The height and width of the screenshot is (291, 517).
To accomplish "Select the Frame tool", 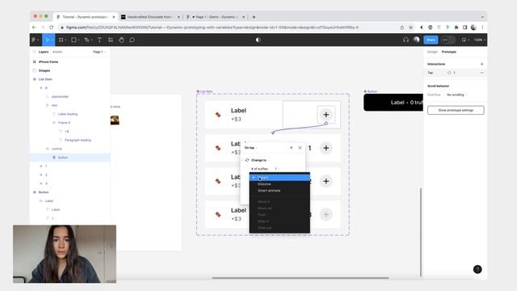I will pos(61,40).
